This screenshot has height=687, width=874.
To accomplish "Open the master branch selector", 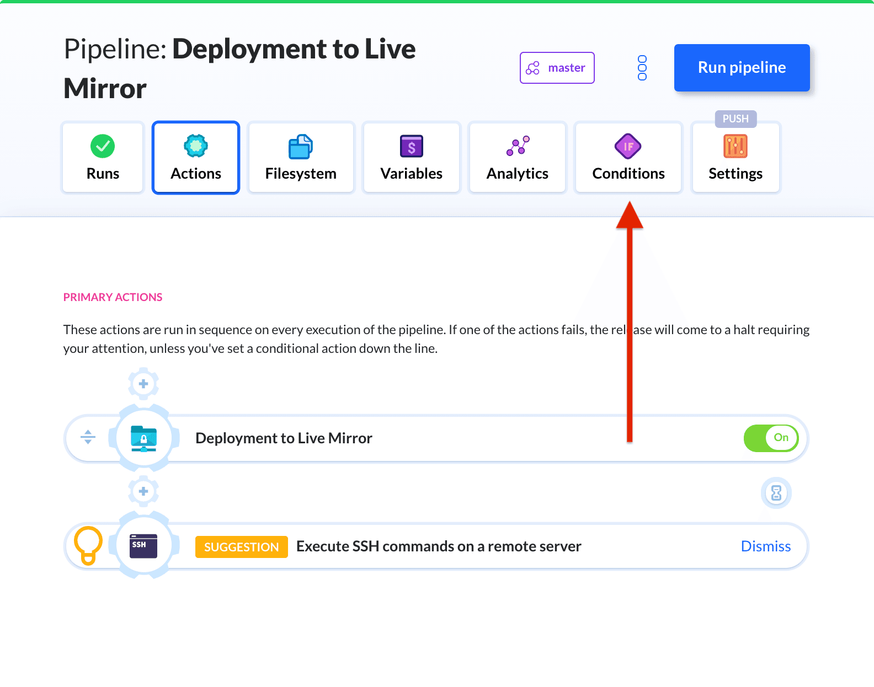I will [x=557, y=68].
